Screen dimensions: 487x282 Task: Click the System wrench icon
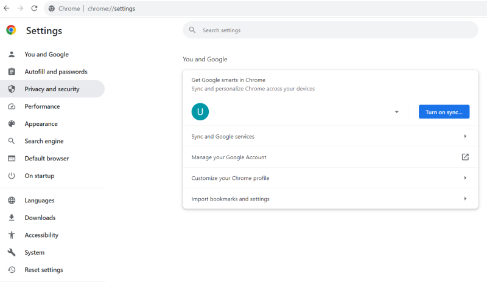[11, 252]
